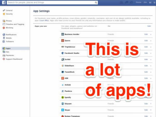Click the search magnifier icon

click(96, 3)
